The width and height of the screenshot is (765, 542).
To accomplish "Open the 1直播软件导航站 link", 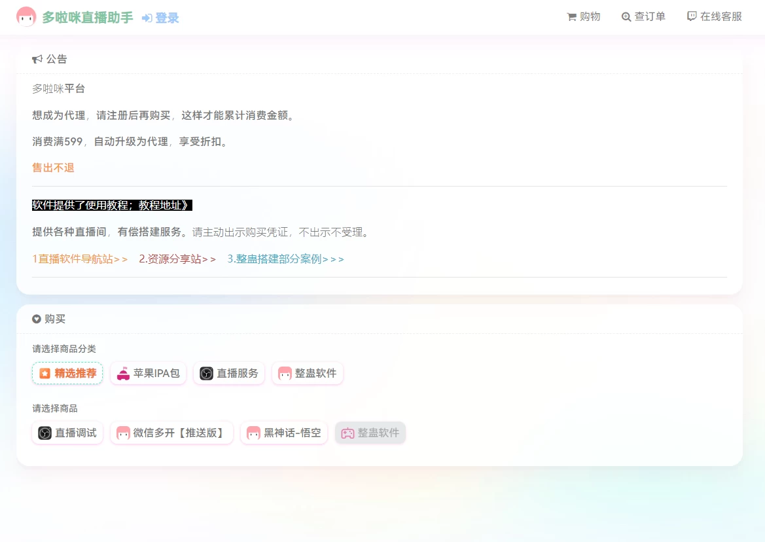I will (80, 259).
